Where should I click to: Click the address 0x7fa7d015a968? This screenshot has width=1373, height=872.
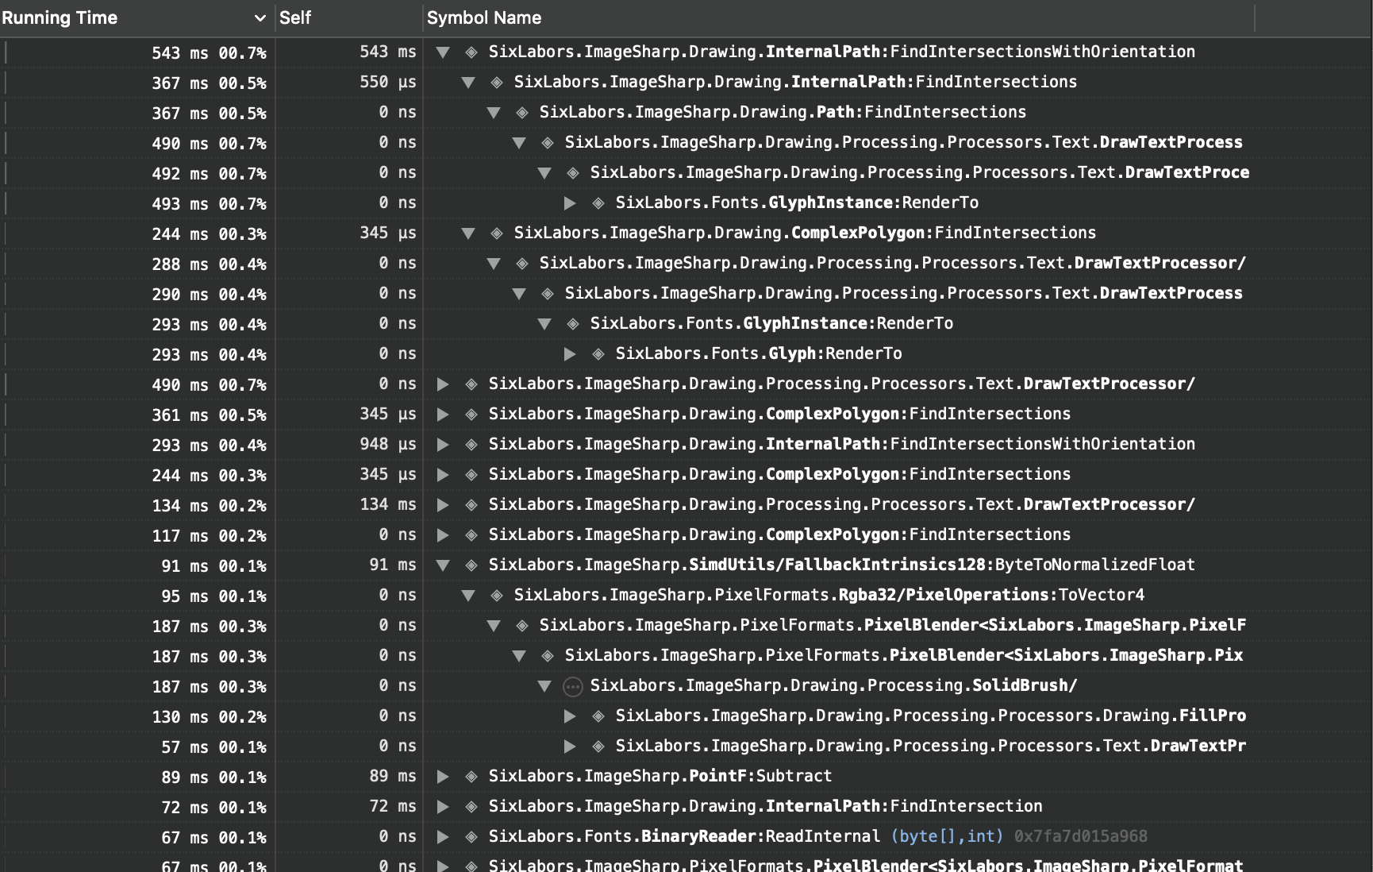pyautogui.click(x=1081, y=836)
